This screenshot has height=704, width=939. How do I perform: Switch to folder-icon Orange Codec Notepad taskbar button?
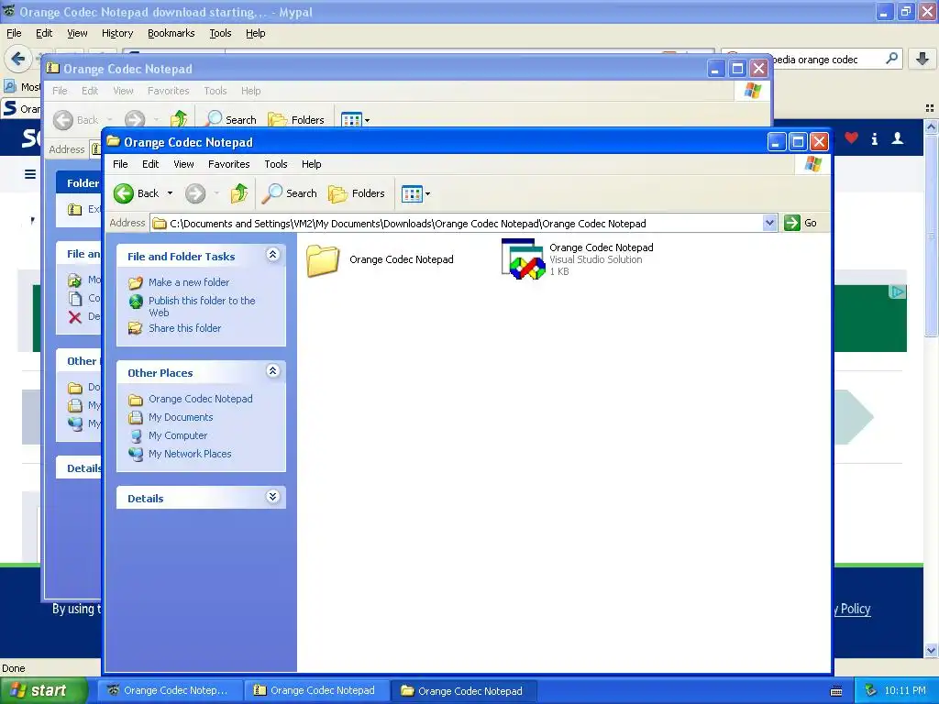[463, 690]
